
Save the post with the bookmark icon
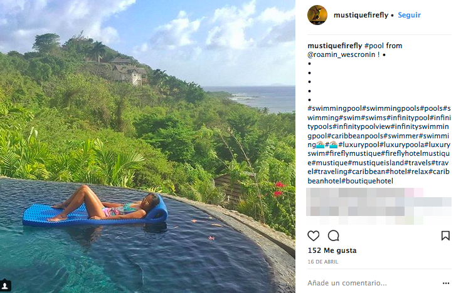[x=445, y=235]
